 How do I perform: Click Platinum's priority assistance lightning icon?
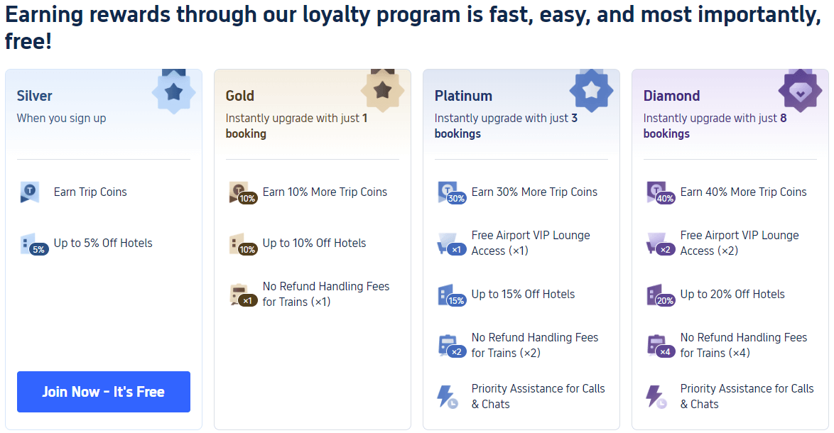tap(448, 396)
